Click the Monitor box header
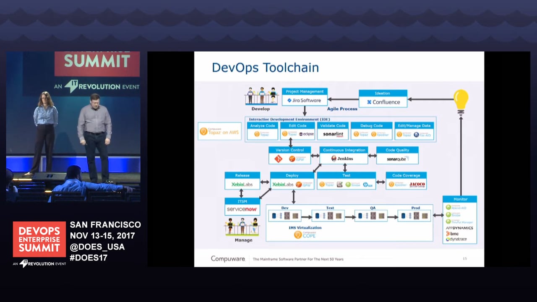537x302 pixels. point(460,199)
